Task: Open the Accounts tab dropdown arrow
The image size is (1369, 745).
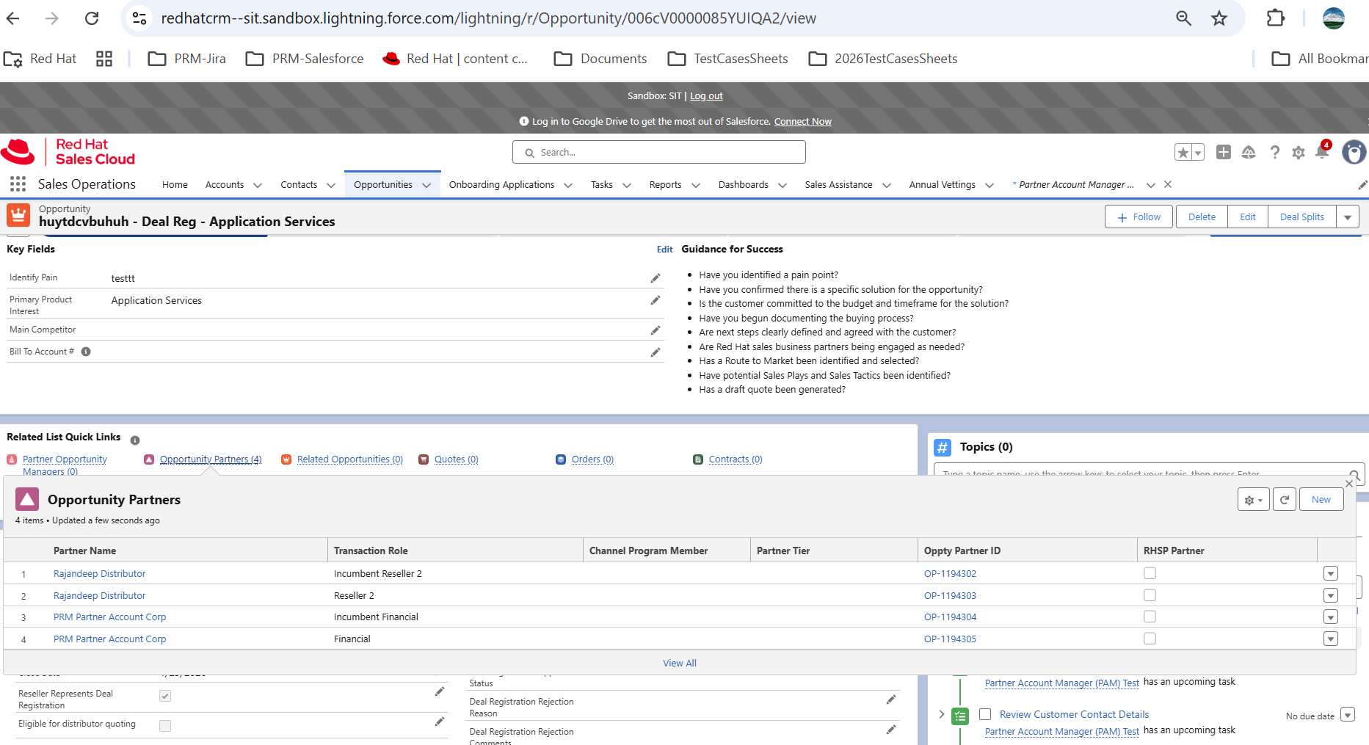Action: pyautogui.click(x=258, y=185)
